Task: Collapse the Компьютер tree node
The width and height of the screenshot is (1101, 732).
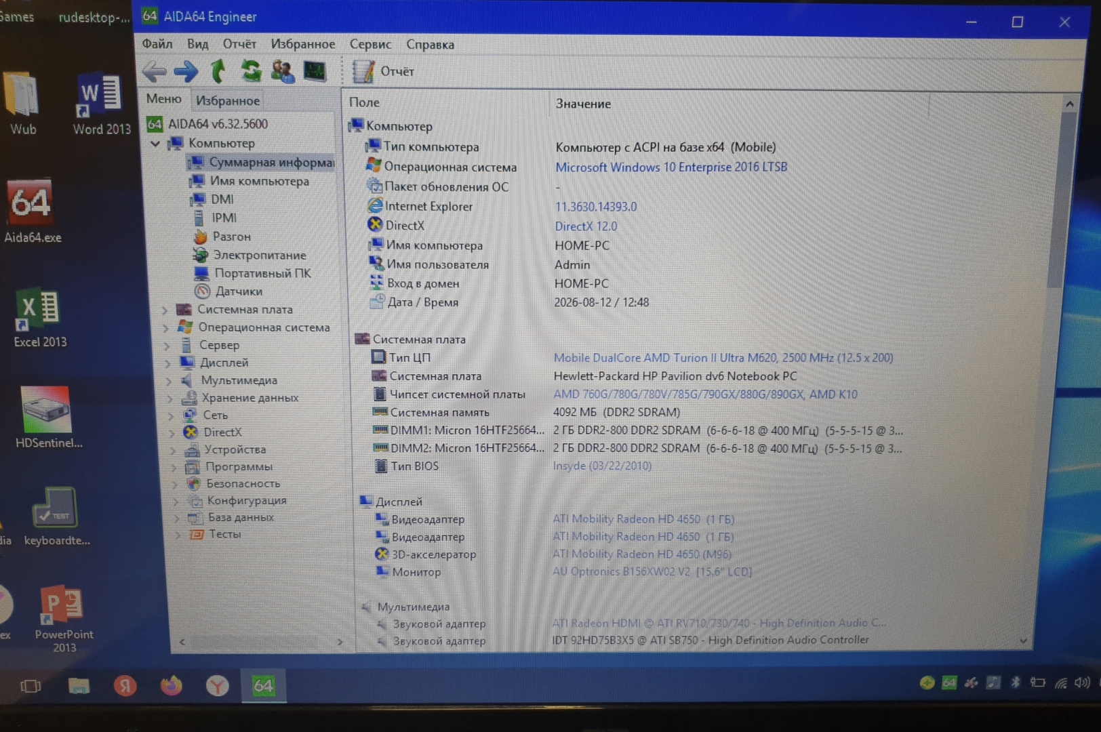Action: pyautogui.click(x=156, y=144)
